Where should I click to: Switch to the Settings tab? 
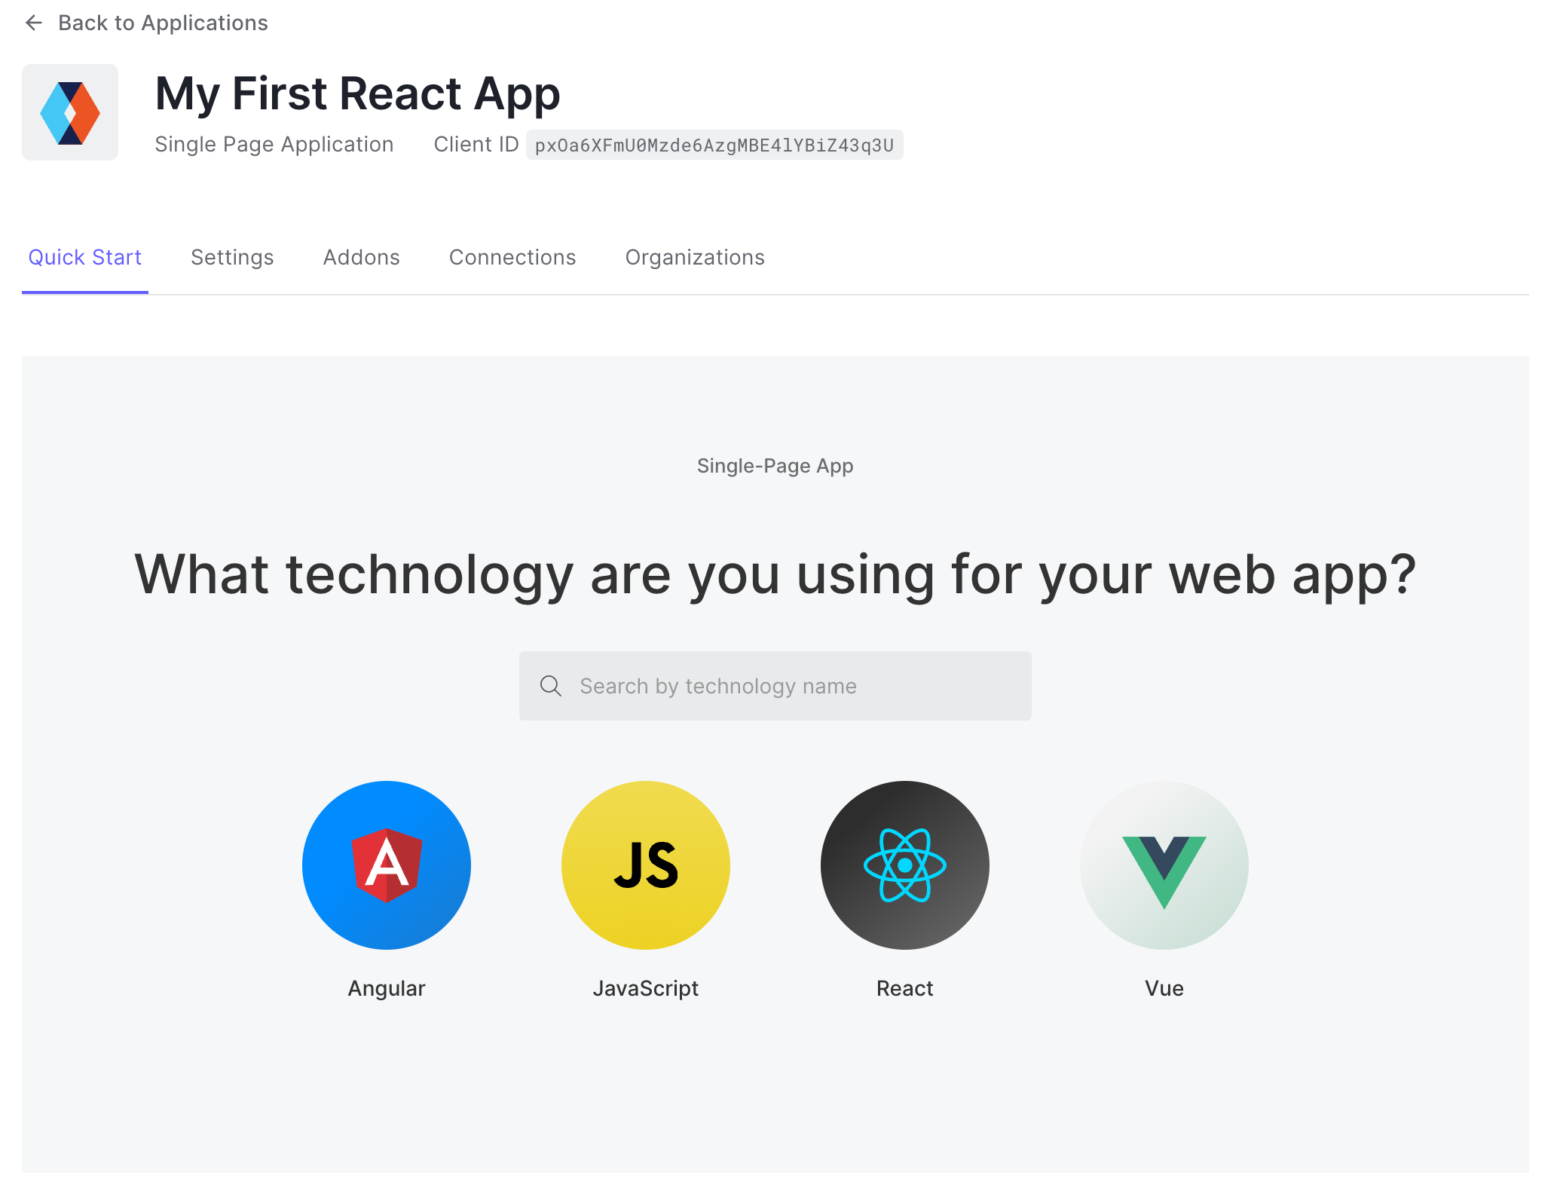232,257
